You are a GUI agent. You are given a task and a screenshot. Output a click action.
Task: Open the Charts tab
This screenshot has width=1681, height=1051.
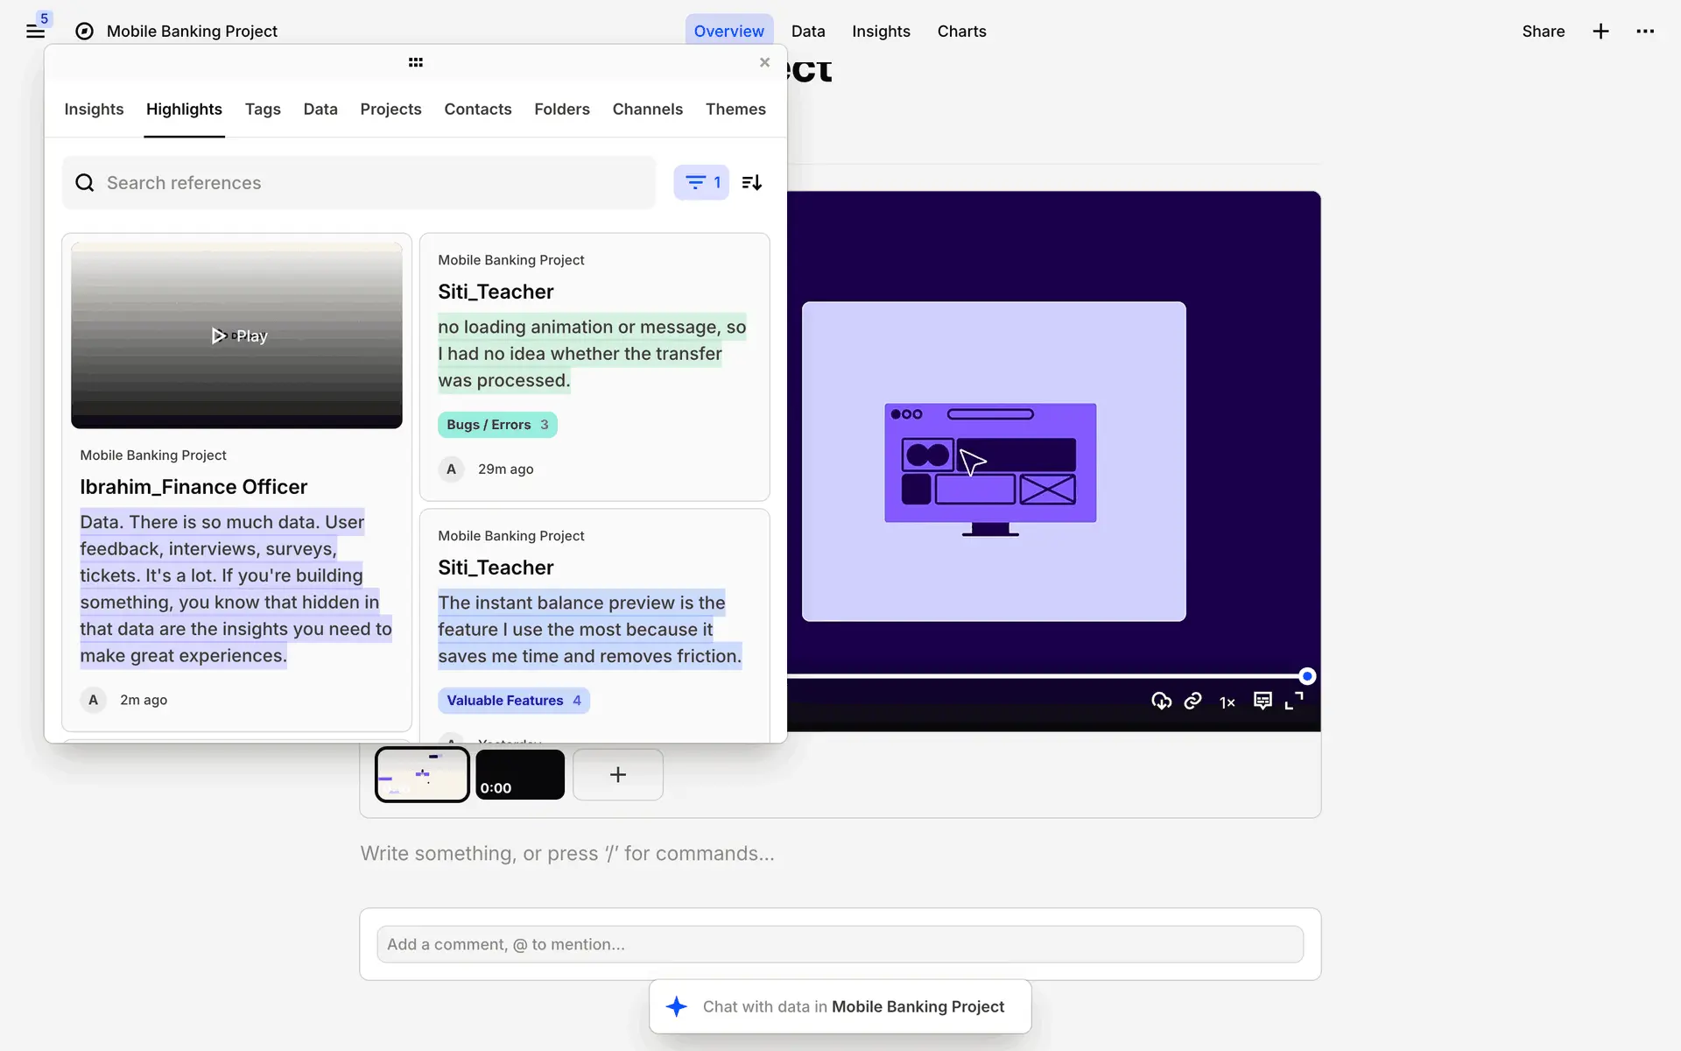(961, 32)
